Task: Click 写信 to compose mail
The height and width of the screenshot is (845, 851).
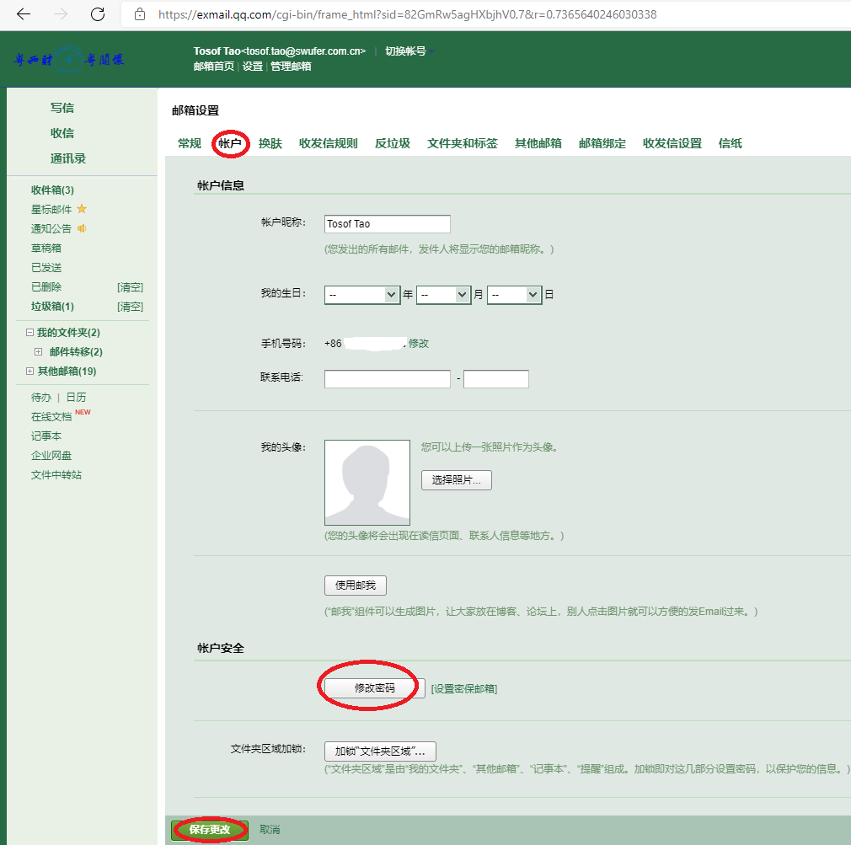Action: click(62, 108)
